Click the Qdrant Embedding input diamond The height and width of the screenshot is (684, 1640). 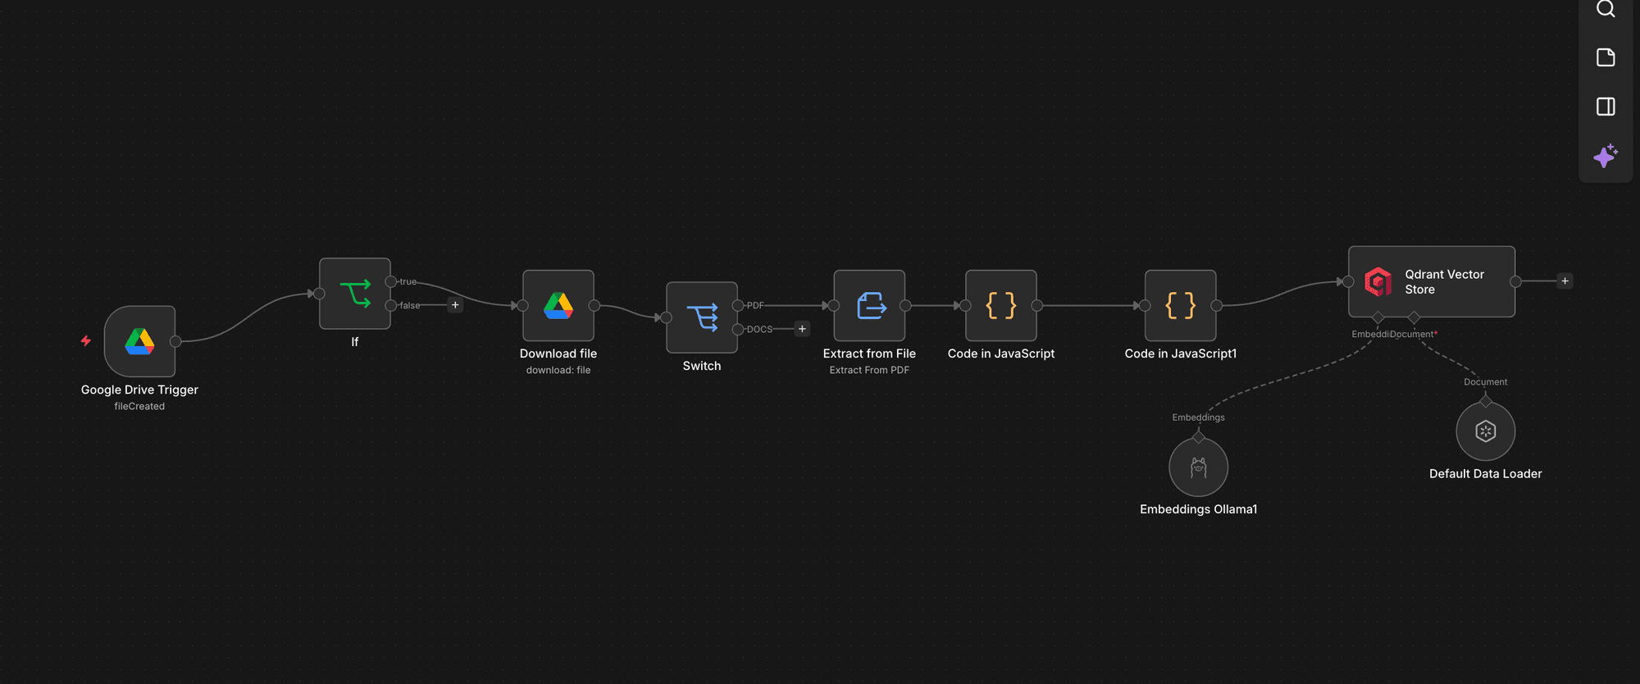pyautogui.click(x=1378, y=317)
